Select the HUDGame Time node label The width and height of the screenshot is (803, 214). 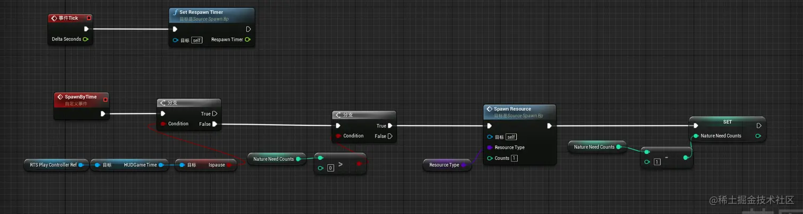point(140,165)
